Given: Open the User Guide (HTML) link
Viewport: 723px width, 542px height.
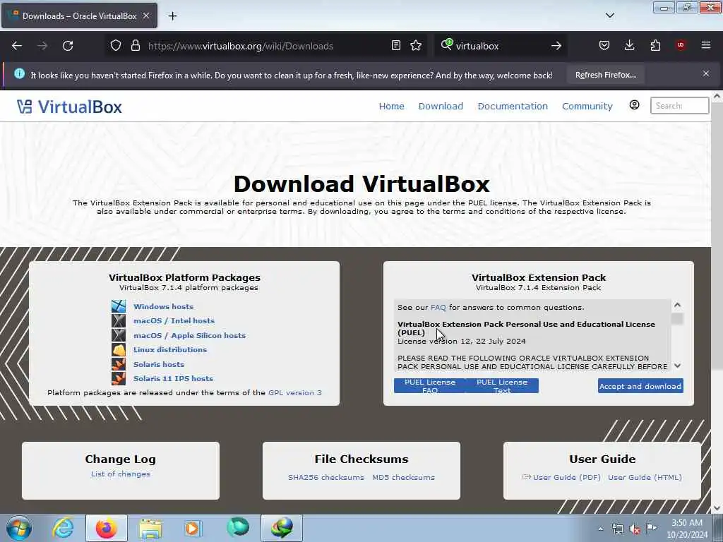Looking at the screenshot, I should coord(645,478).
